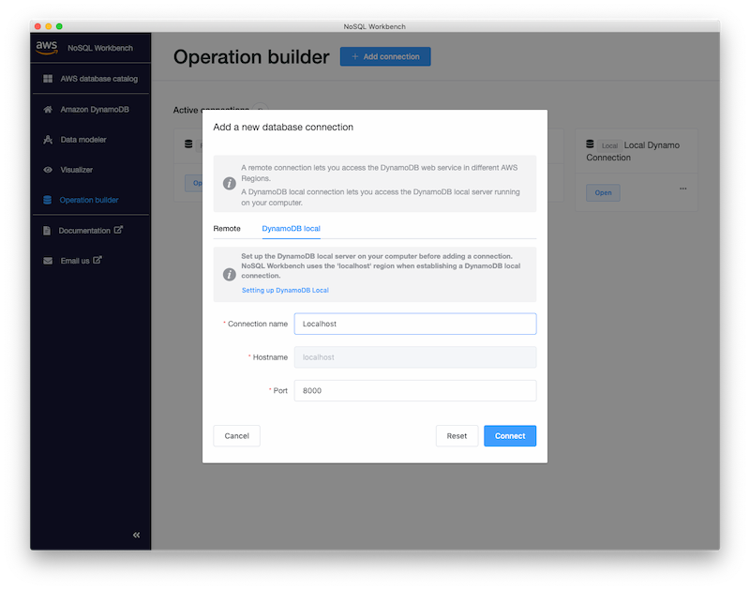The height and width of the screenshot is (590, 750).
Task: Click the AWS logo in sidebar
Action: [x=46, y=48]
